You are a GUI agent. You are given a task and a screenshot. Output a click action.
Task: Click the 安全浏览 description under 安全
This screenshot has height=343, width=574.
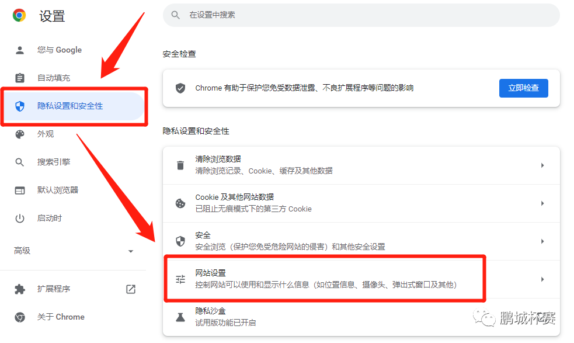[290, 247]
